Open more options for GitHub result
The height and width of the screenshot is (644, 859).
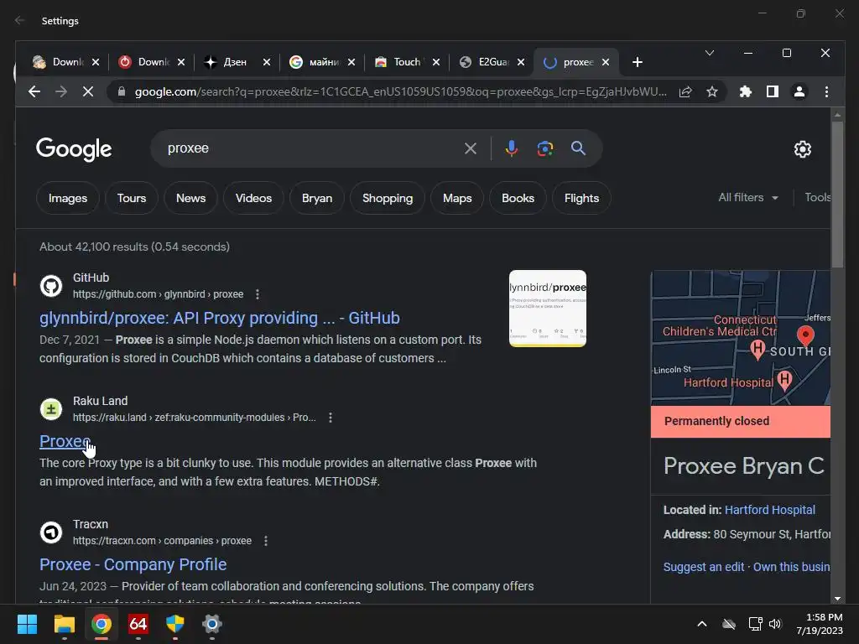click(258, 294)
